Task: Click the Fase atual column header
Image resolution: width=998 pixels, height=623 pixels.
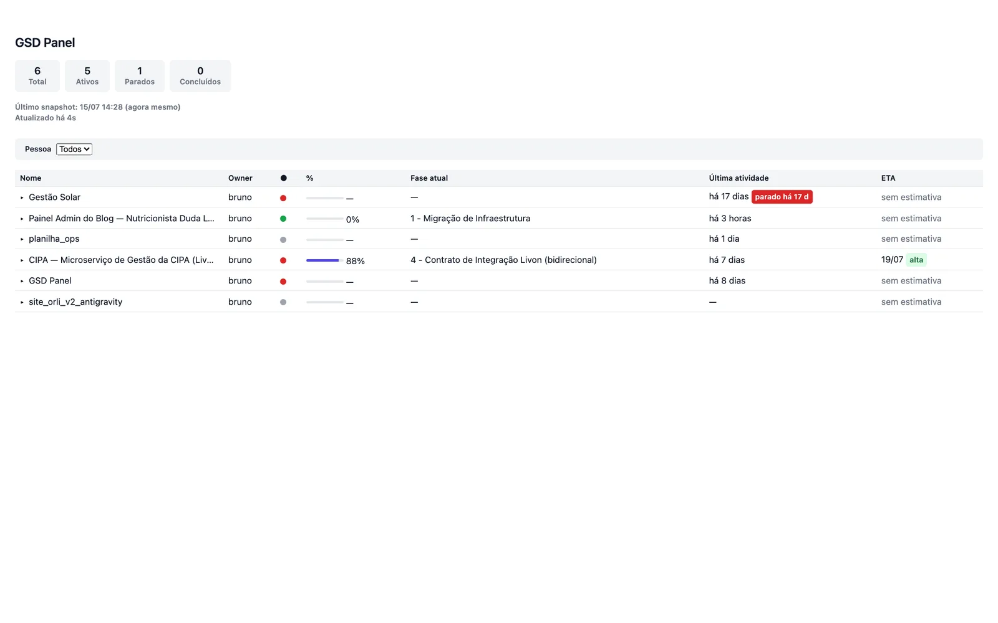Action: pos(429,178)
